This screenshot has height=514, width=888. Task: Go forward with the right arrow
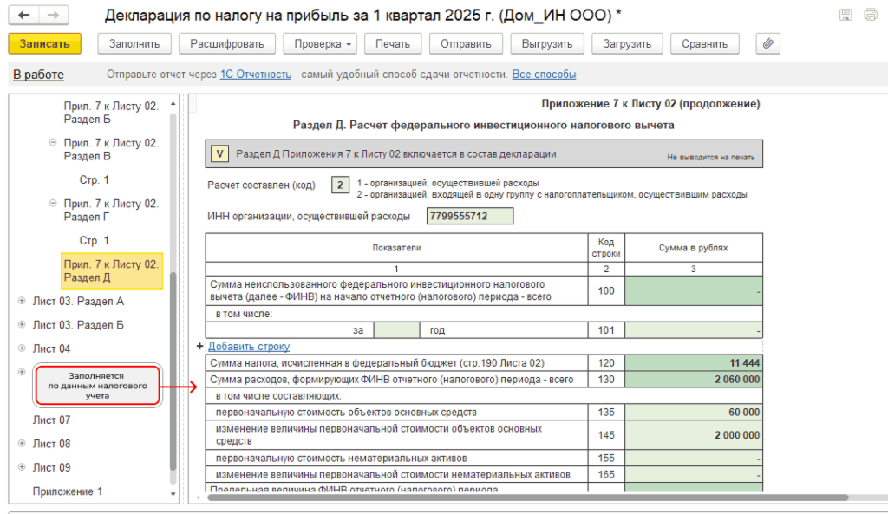[53, 16]
